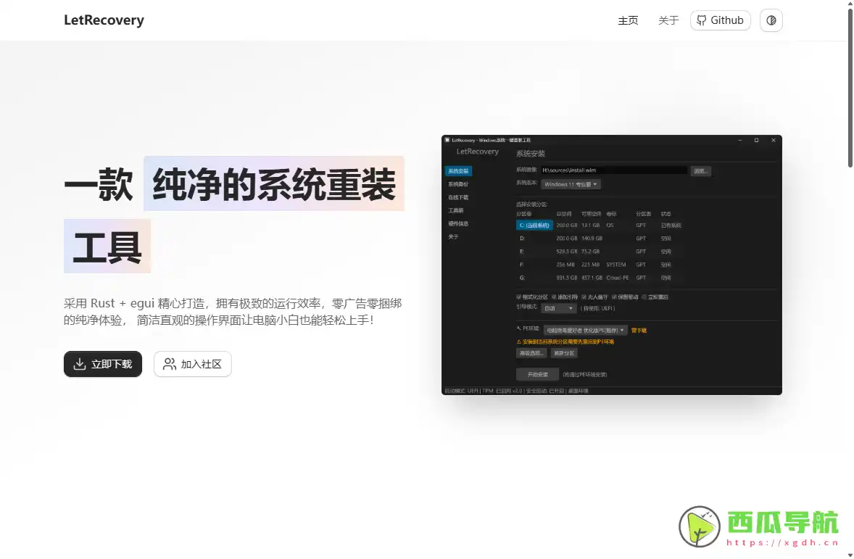This screenshot has width=854, height=559.
Task: Open the 主页 nav link
Action: [x=627, y=20]
